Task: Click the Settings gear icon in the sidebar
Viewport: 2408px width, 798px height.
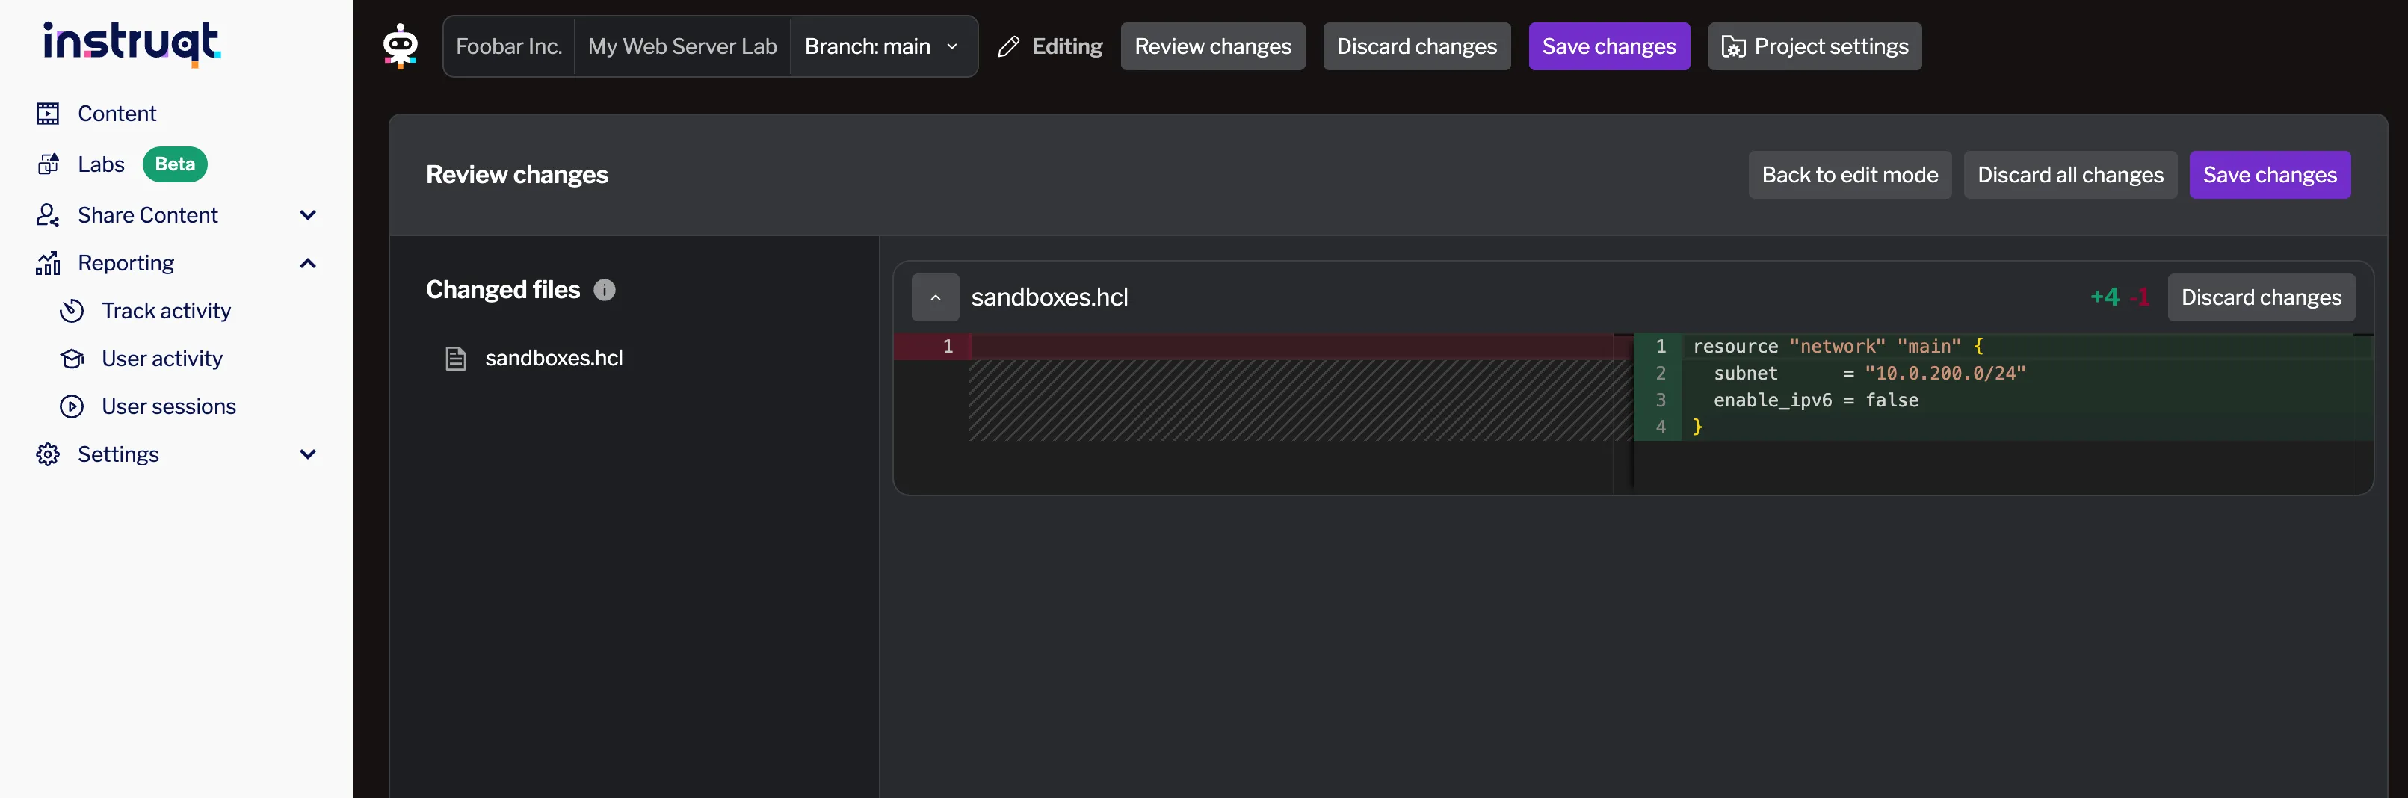Action: click(x=48, y=454)
